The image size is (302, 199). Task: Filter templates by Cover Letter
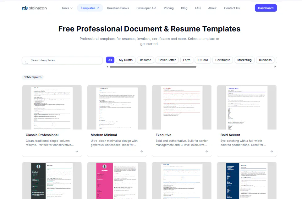tap(167, 60)
